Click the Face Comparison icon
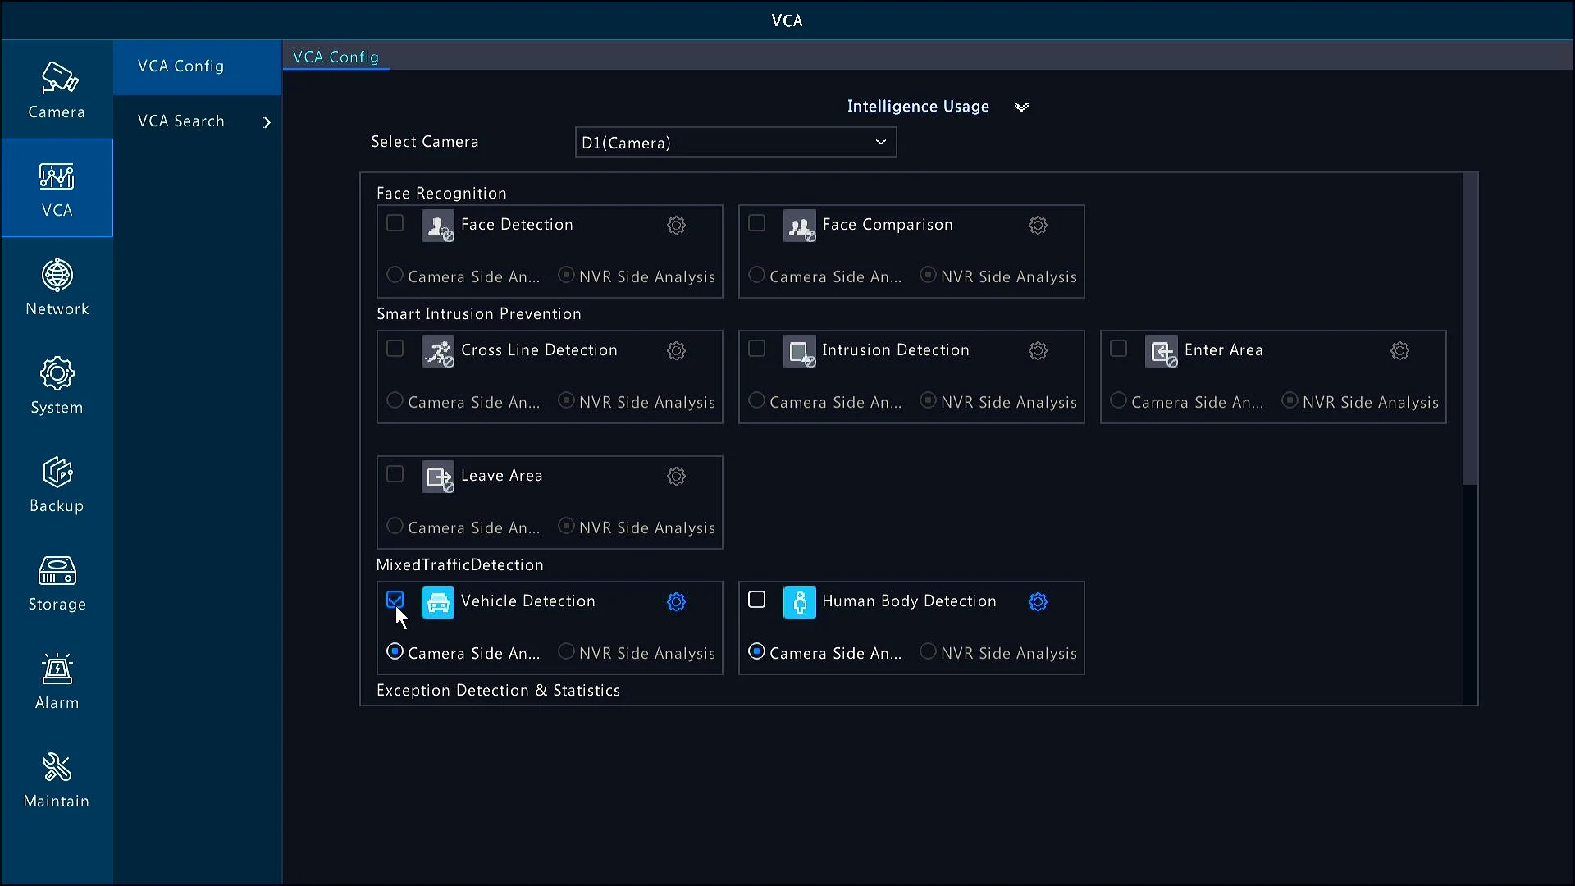The height and width of the screenshot is (886, 1575). (x=801, y=224)
